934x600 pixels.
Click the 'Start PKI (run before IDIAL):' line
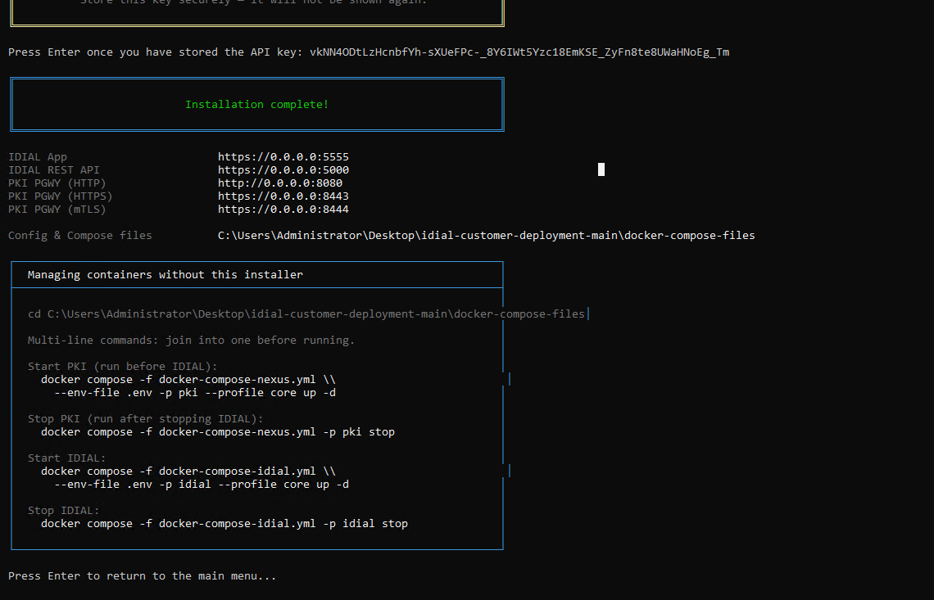123,366
